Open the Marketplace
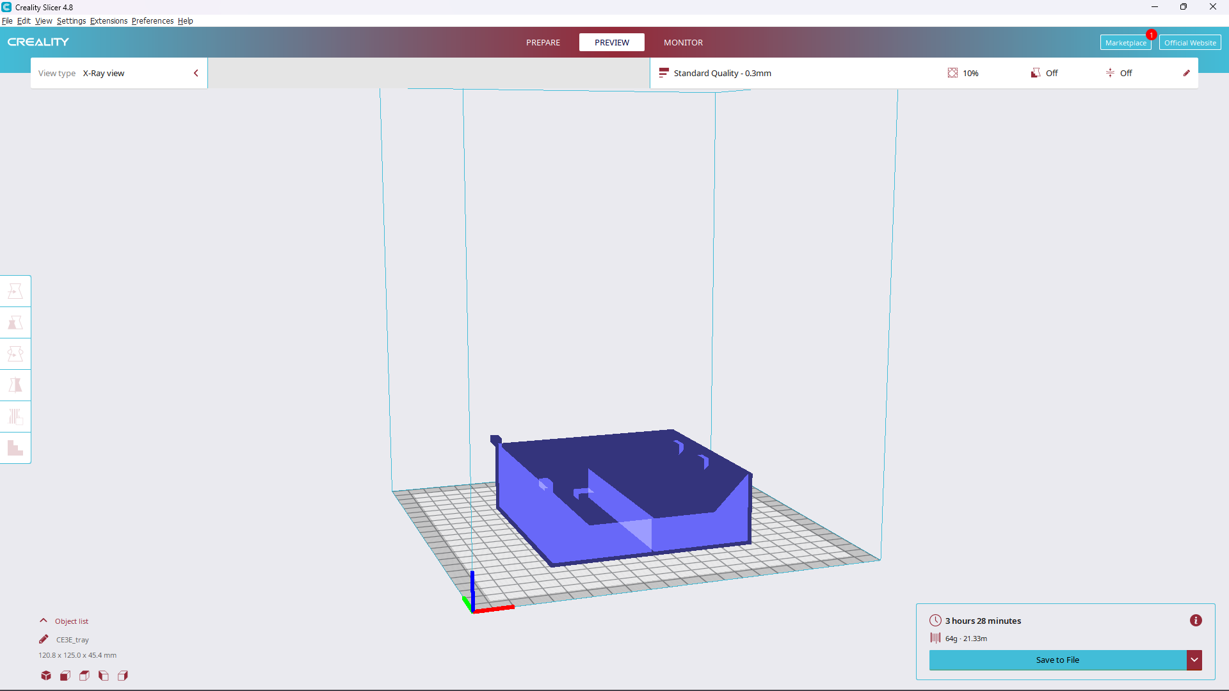 tap(1126, 42)
